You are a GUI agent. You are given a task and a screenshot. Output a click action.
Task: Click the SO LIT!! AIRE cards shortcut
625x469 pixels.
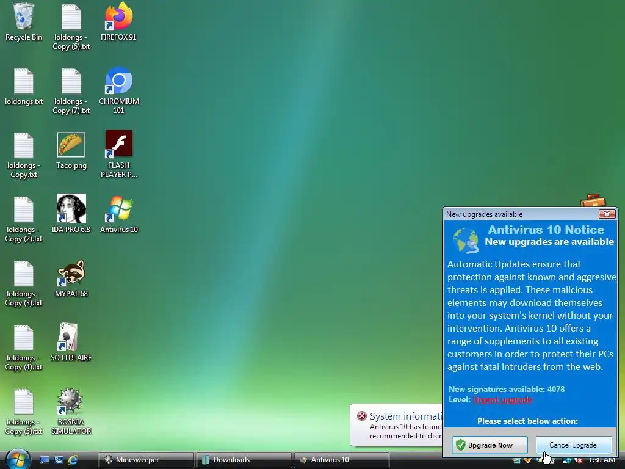[71, 343]
